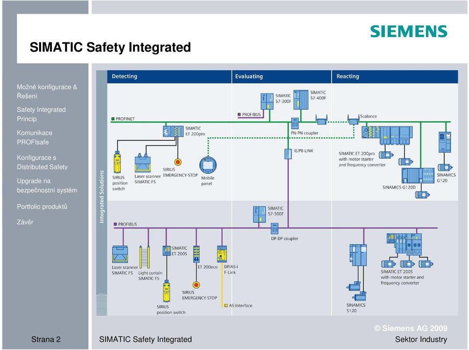
Task: Click the DP/AS-i F-Link module icon
Action: 222,254
